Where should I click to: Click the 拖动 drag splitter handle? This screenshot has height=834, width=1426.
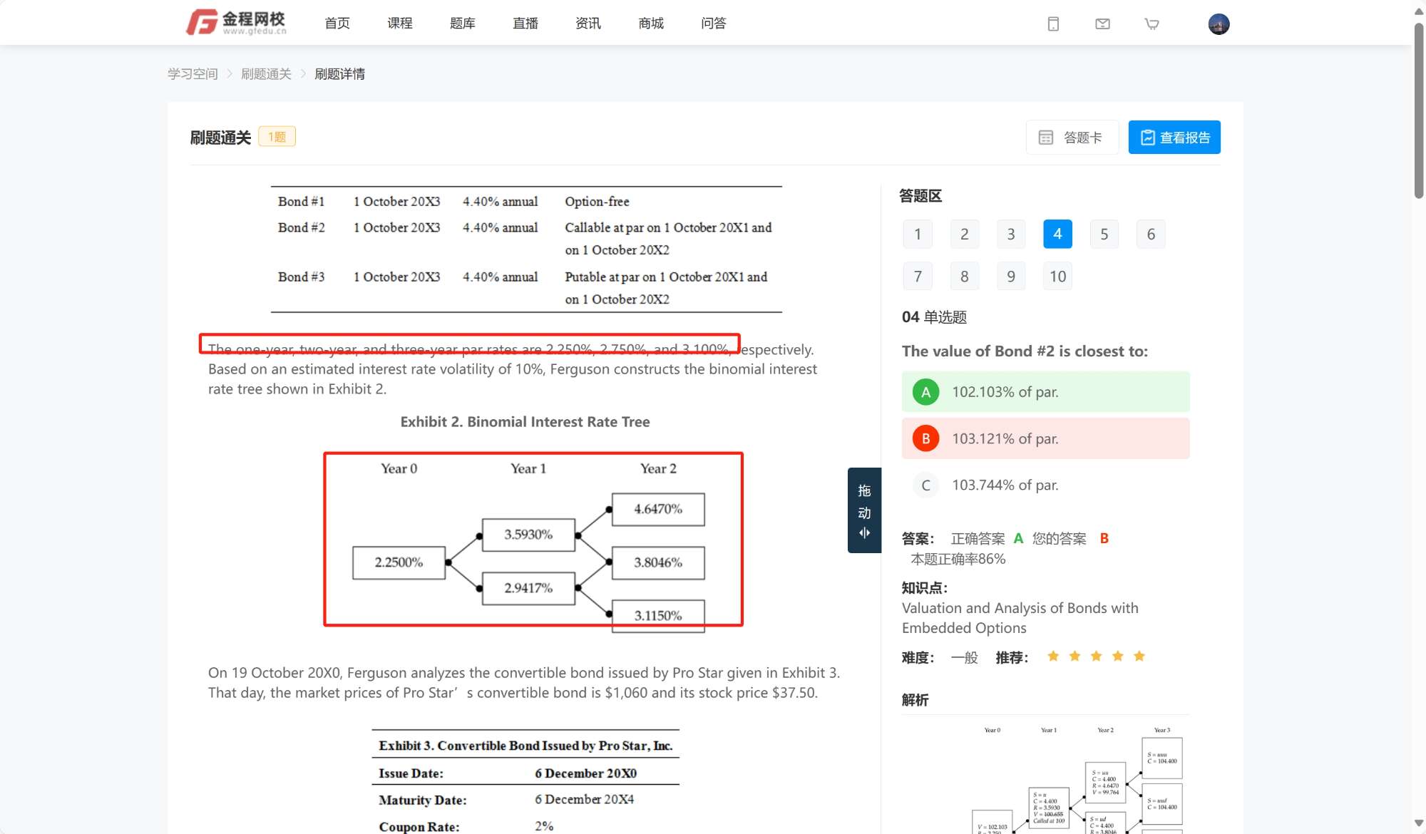click(x=864, y=510)
